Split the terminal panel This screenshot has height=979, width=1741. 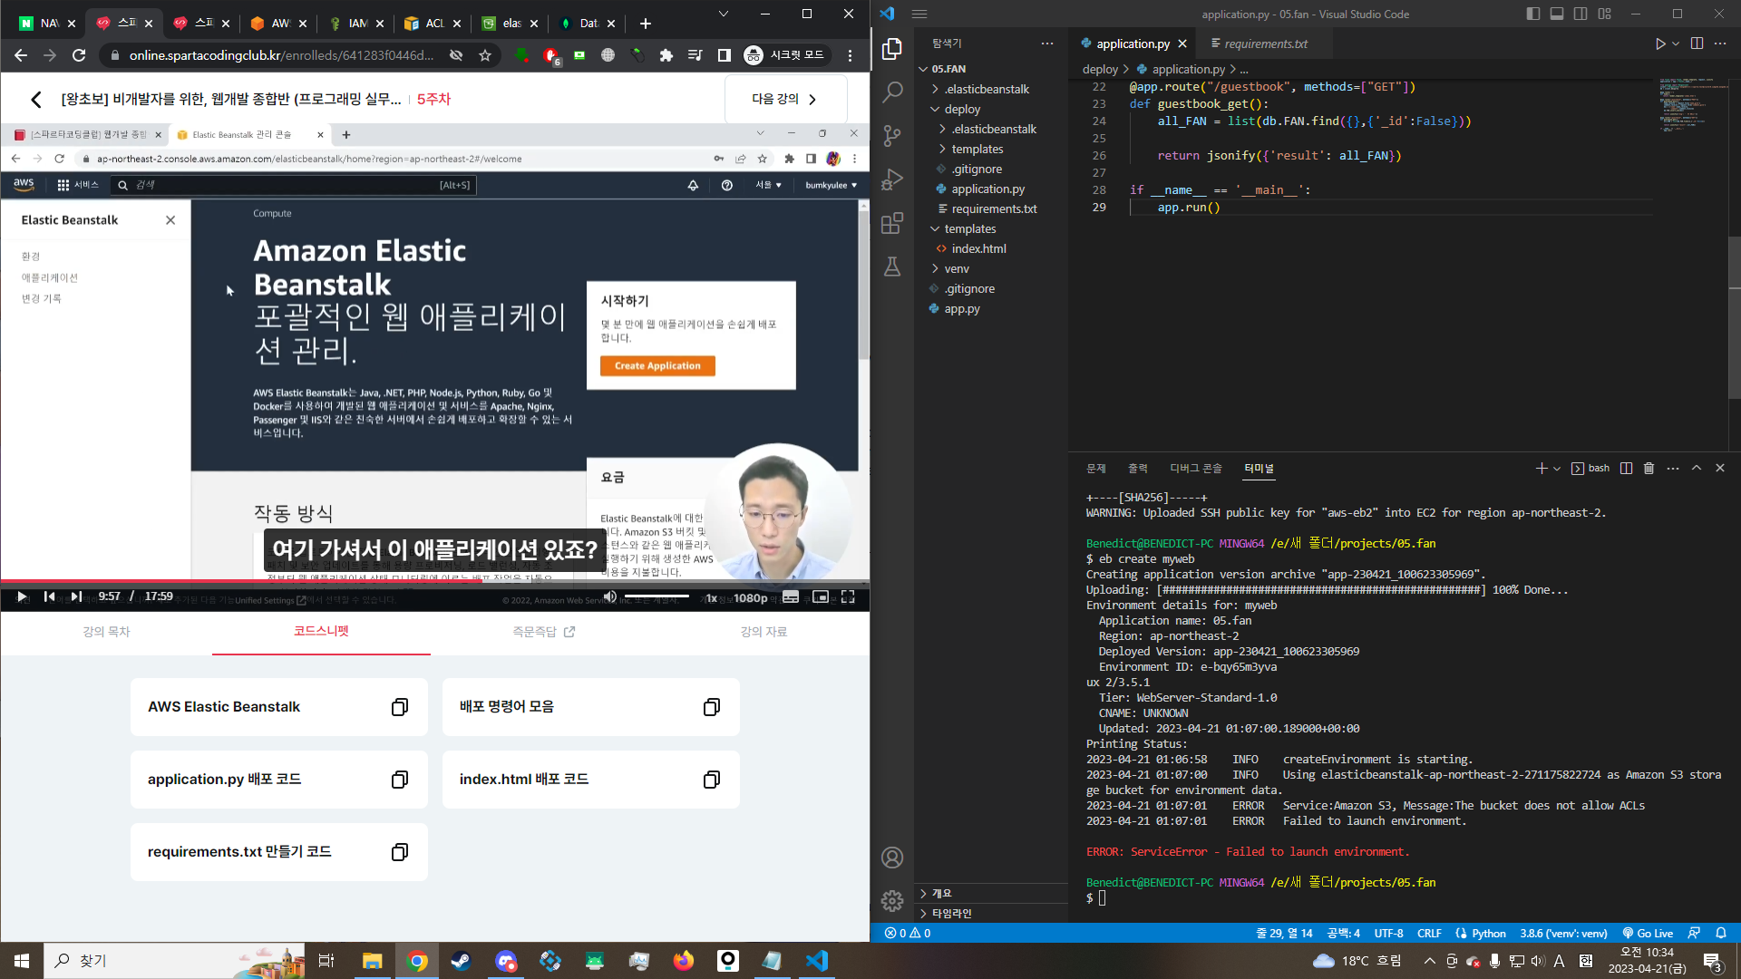pos(1626,469)
